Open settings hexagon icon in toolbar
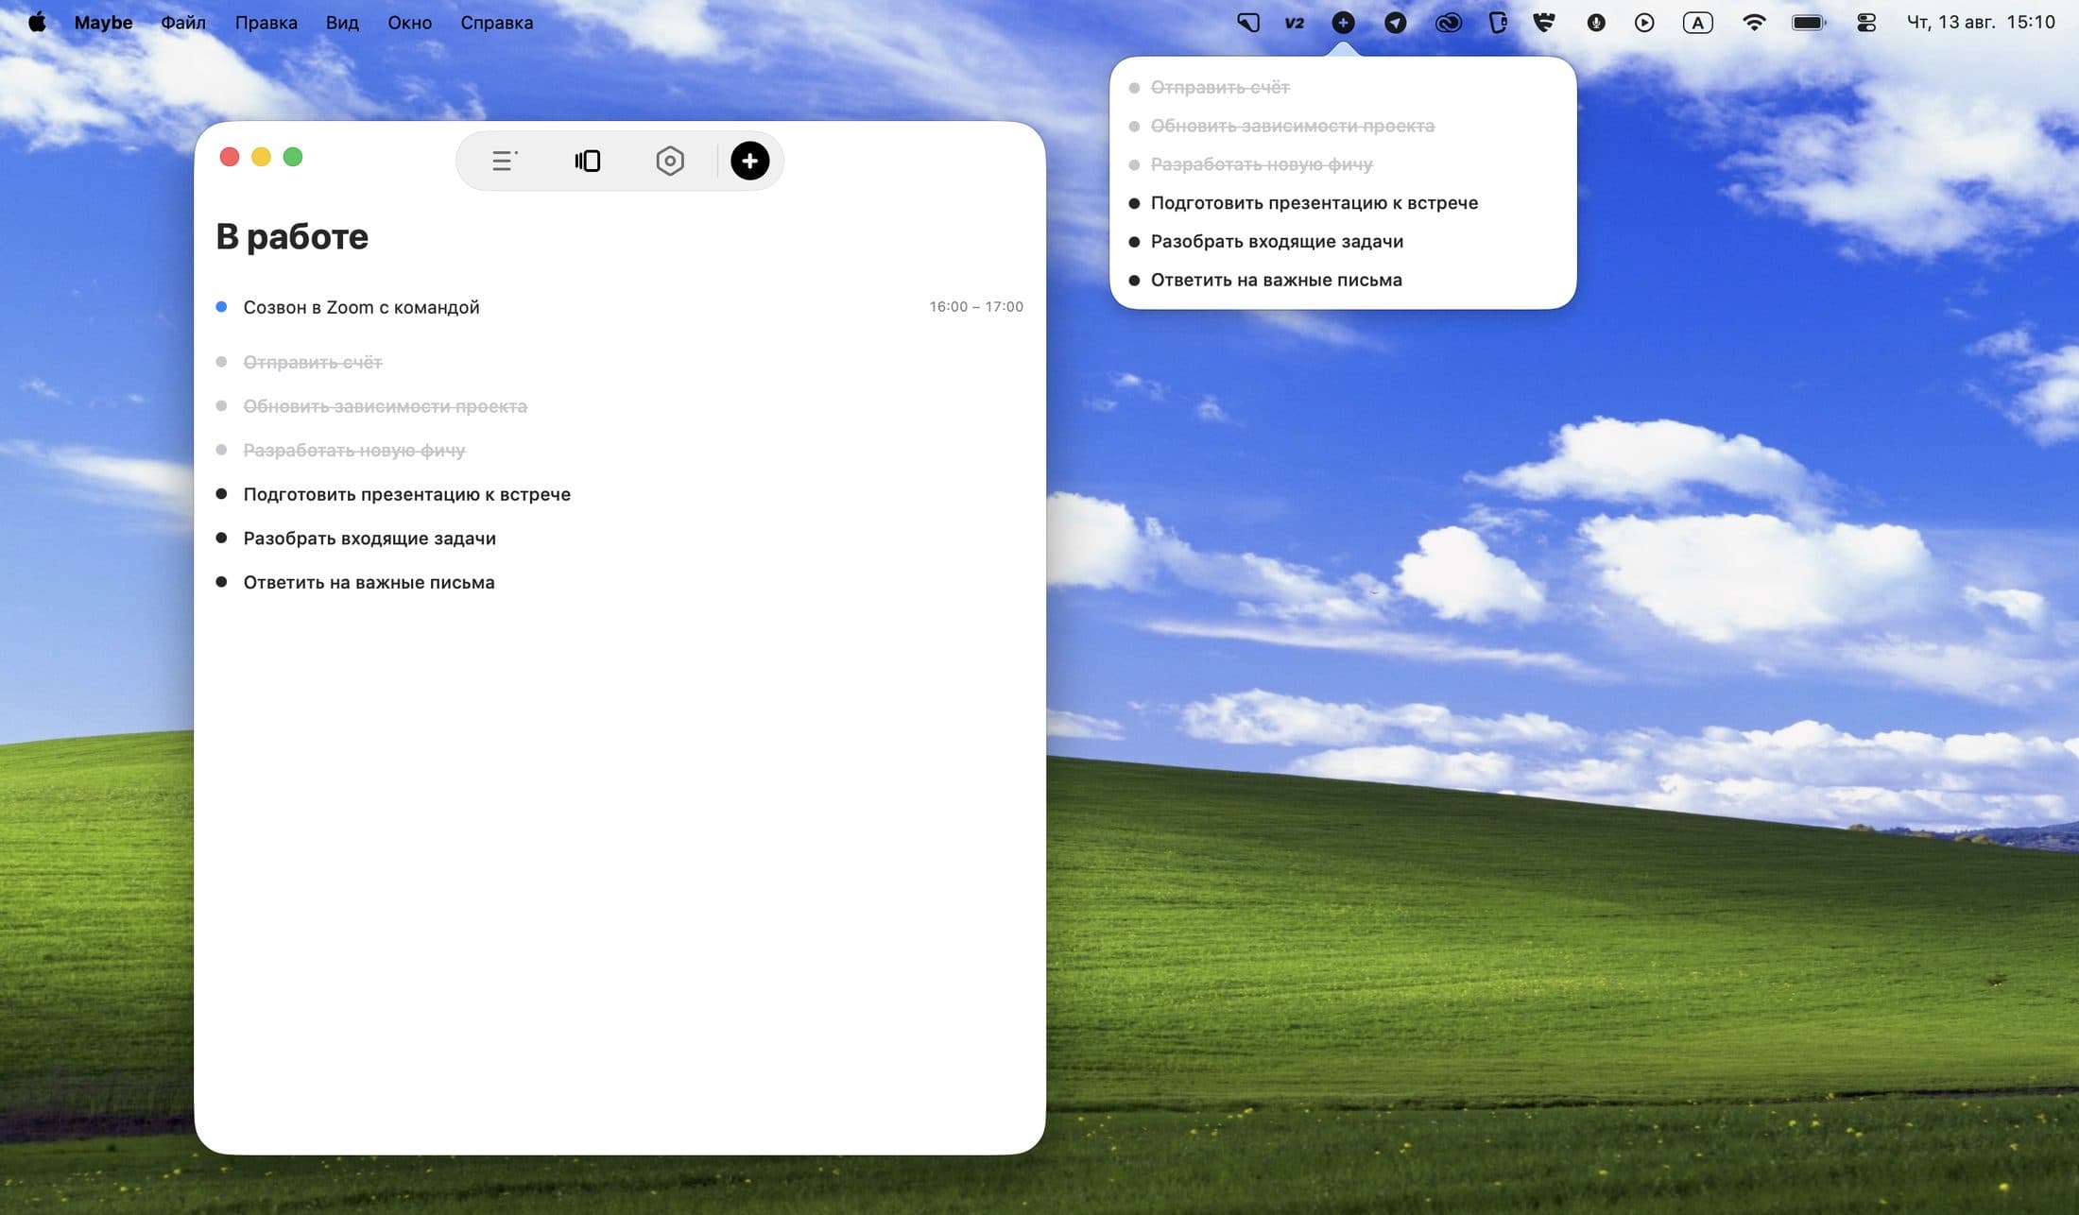Viewport: 2079px width, 1215px height. (670, 161)
